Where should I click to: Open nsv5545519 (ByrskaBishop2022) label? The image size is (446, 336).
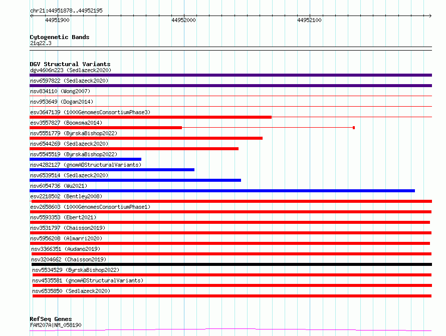(74, 154)
